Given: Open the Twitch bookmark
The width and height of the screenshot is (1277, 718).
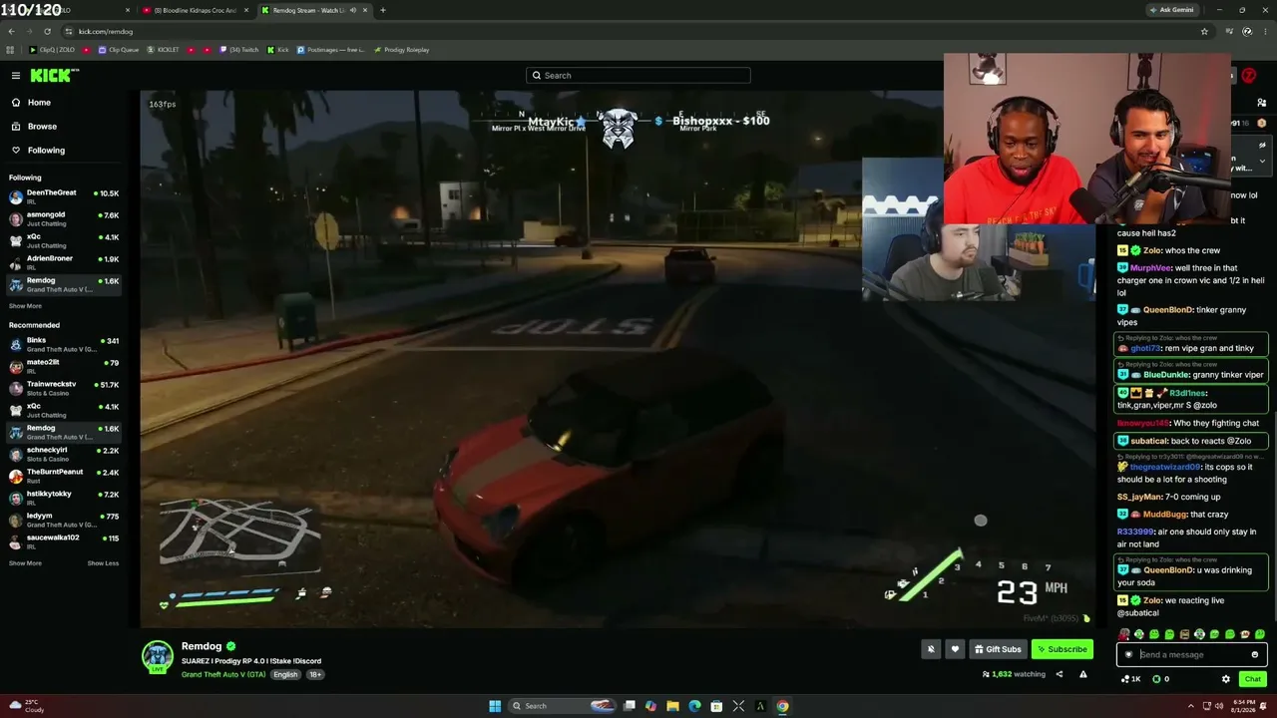Looking at the screenshot, I should (238, 50).
